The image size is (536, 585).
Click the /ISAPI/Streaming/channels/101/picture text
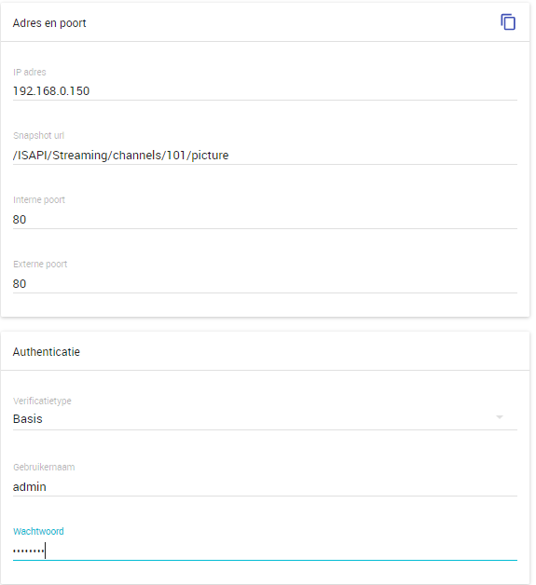point(120,156)
